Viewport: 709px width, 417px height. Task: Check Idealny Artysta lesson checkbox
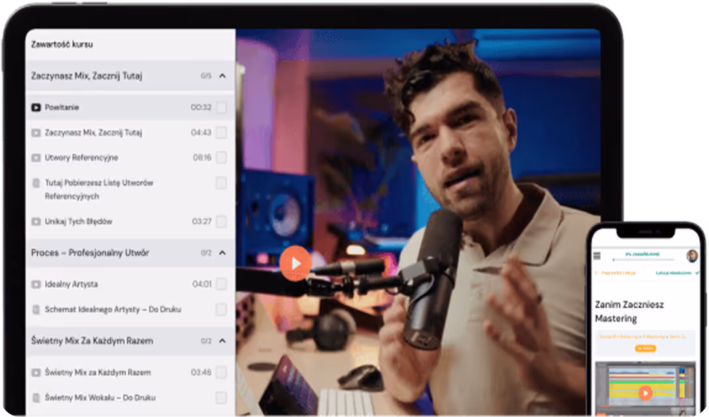[221, 285]
